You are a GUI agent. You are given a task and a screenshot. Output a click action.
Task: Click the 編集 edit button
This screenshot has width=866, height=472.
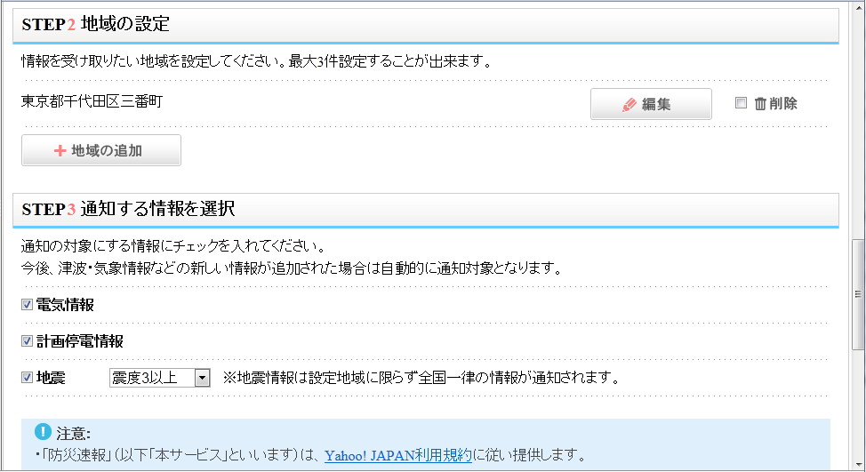651,104
